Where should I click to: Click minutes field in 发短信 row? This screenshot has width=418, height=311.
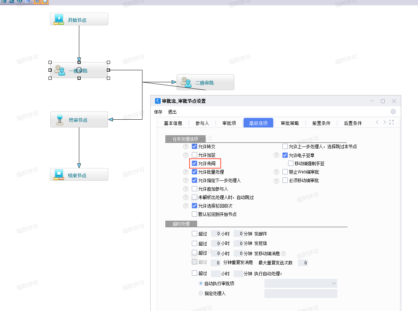[238, 243]
